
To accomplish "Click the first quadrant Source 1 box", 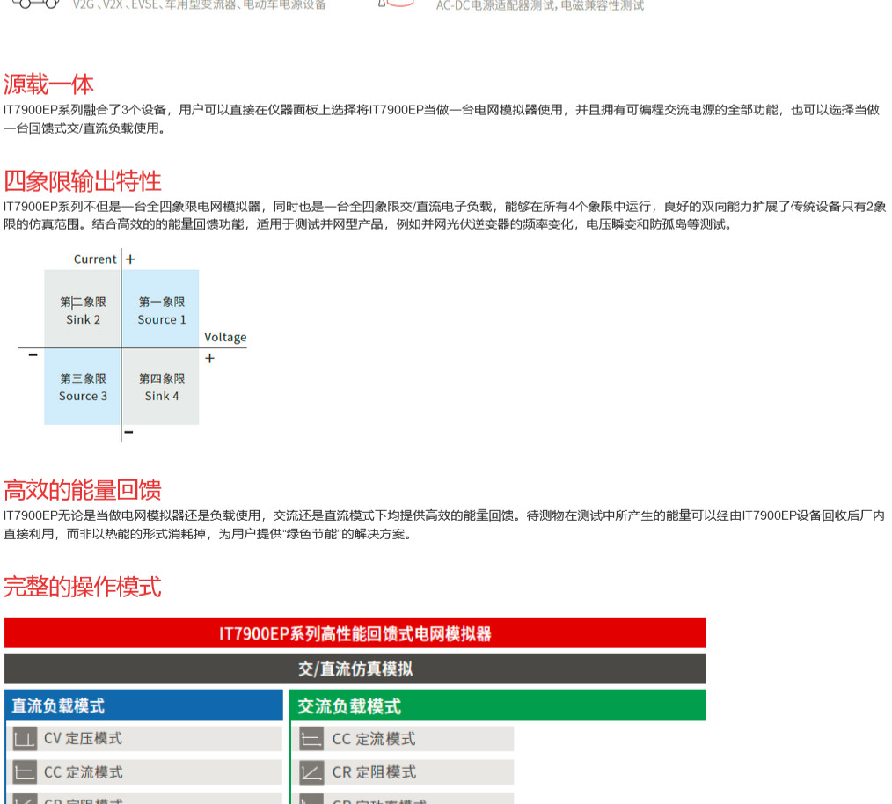I will (161, 310).
